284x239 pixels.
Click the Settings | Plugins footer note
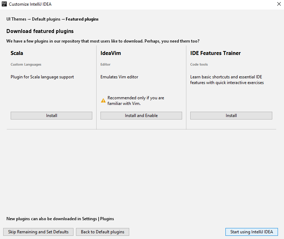point(60,219)
